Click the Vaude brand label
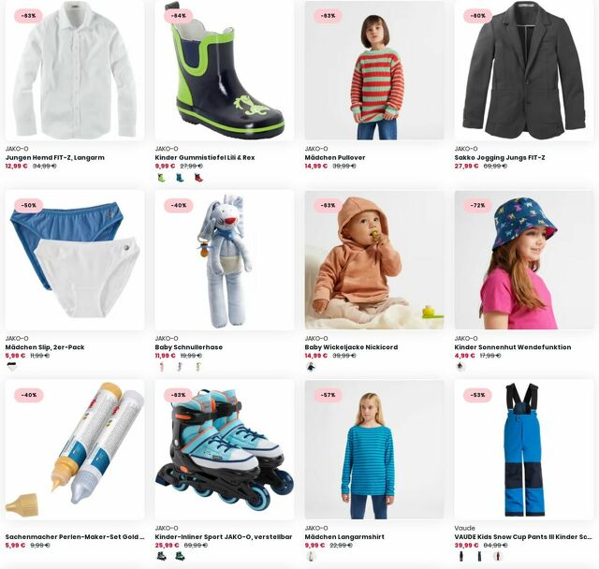 coord(464,528)
